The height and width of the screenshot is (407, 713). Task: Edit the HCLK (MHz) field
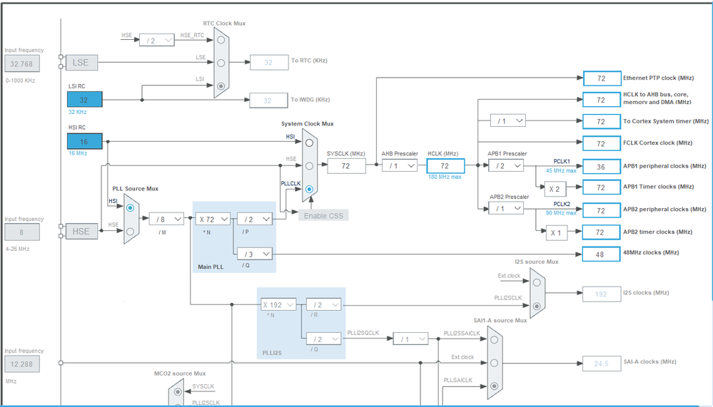(x=445, y=166)
